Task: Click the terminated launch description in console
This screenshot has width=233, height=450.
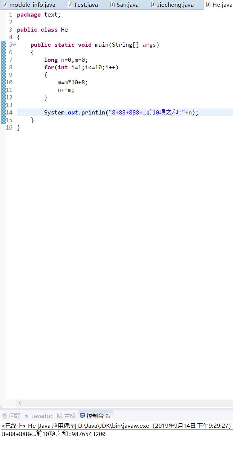Action: pyautogui.click(x=116, y=426)
